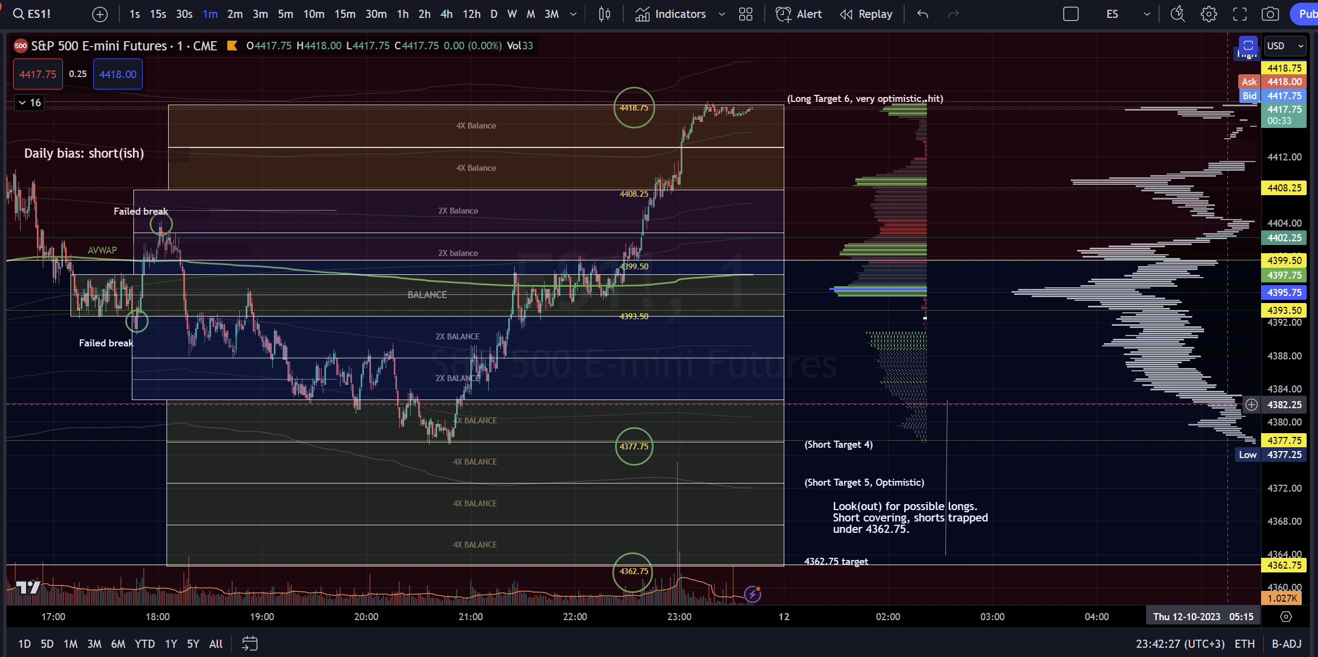Open the ES layout name menu
1318x657 pixels.
click(1112, 14)
